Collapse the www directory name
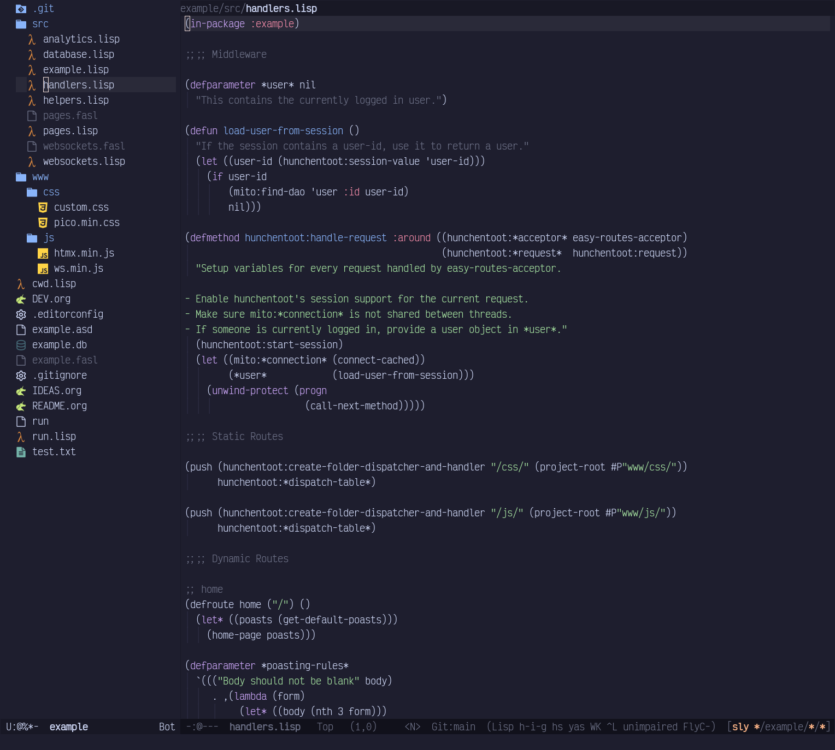Screen dimensions: 835x750 point(40,177)
